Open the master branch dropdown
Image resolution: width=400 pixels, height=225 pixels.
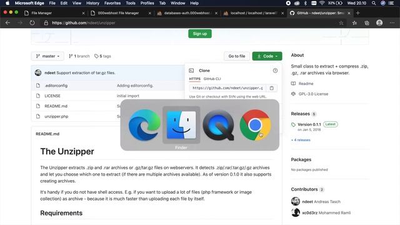[x=47, y=56]
